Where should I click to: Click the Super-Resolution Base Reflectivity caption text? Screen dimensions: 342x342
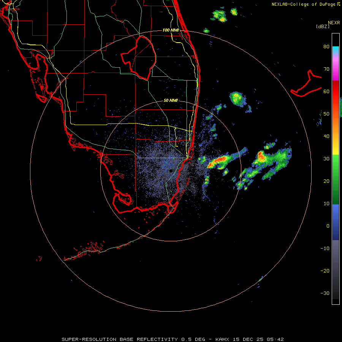pos(173,339)
